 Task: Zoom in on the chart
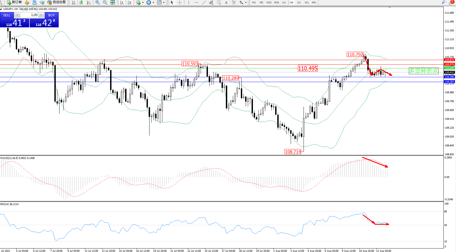pos(98,2)
